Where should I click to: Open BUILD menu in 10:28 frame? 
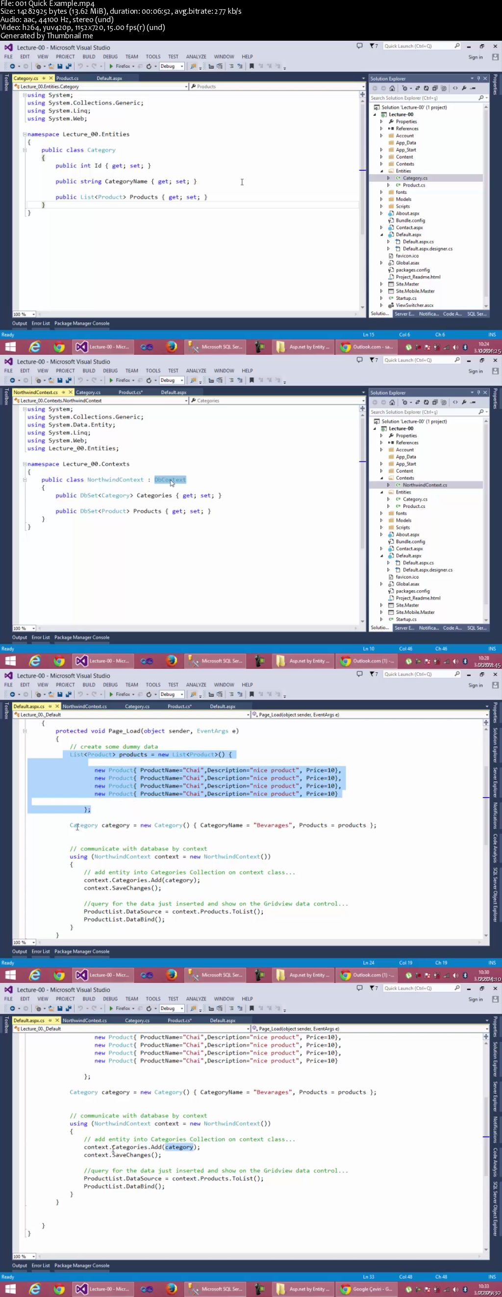89,371
